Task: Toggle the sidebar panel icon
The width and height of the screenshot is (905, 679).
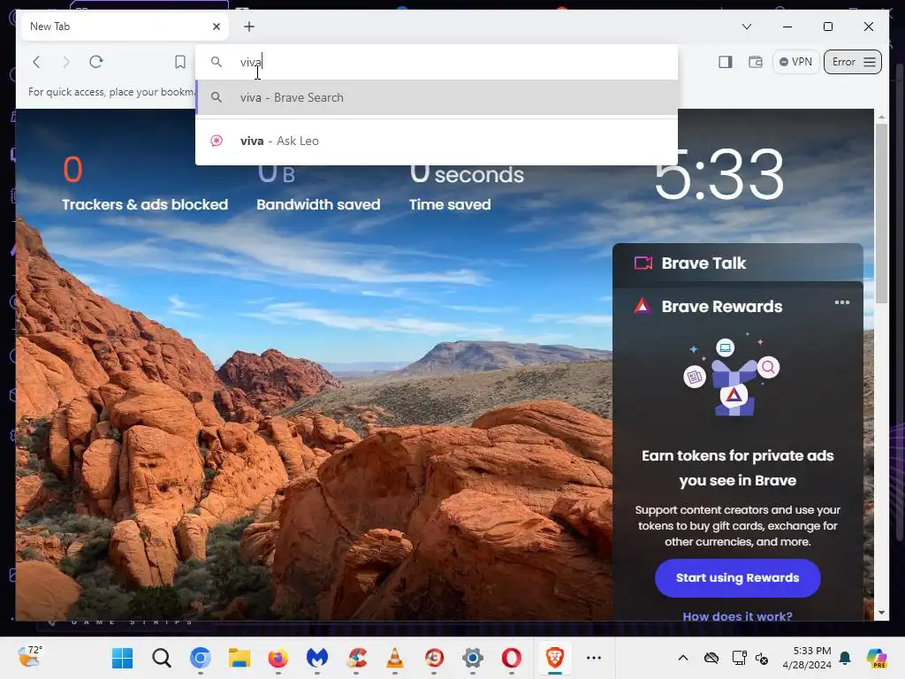Action: click(726, 62)
